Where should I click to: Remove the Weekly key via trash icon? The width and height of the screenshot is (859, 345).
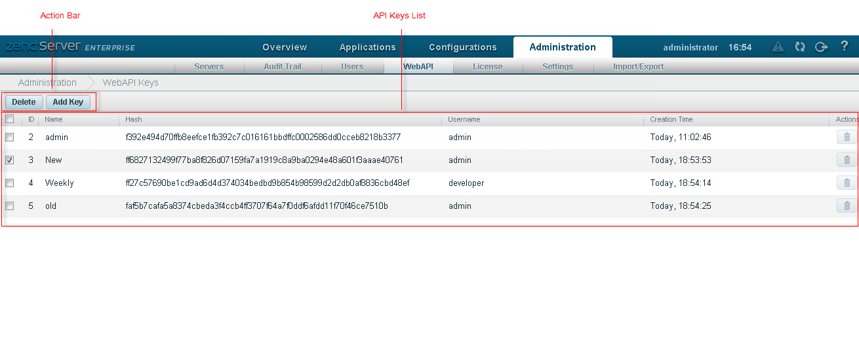[847, 183]
